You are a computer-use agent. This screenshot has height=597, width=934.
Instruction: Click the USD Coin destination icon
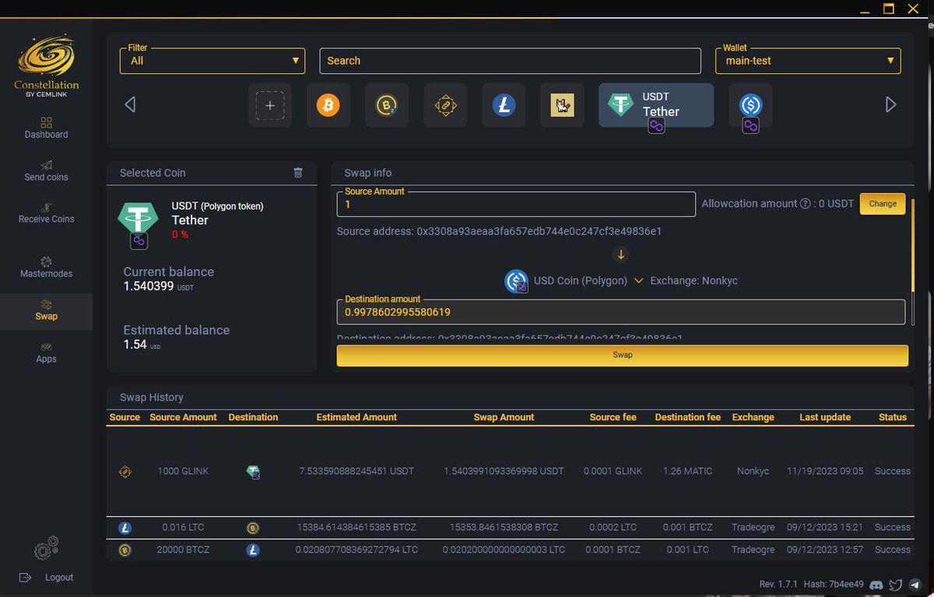[517, 281]
